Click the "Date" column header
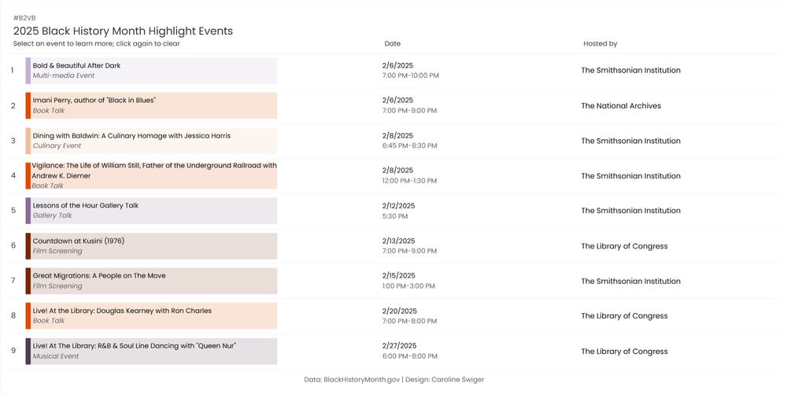Image resolution: width=787 pixels, height=394 pixels. pos(392,44)
